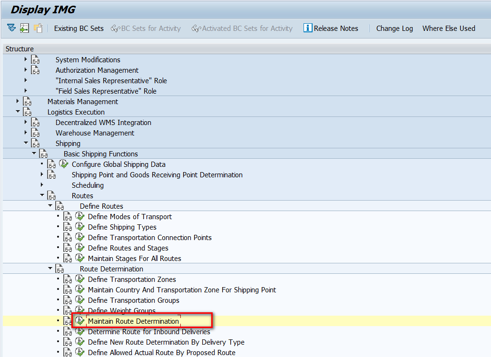491x357 pixels.
Task: Open the execute icon for Define Modes of Transport
Action: tap(79, 216)
